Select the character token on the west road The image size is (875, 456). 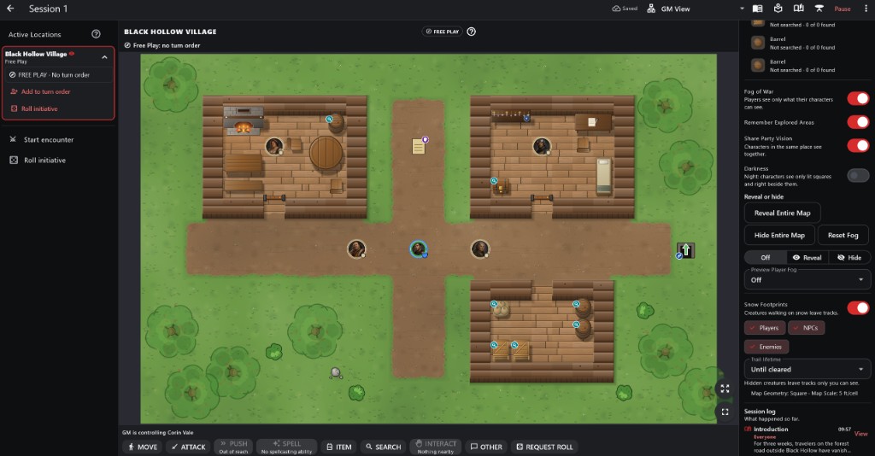pos(356,248)
